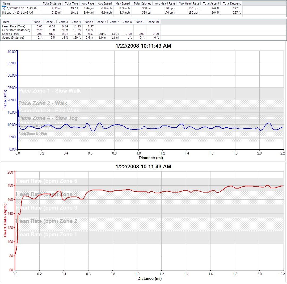Sort by Avg Pace column header

[88, 3]
